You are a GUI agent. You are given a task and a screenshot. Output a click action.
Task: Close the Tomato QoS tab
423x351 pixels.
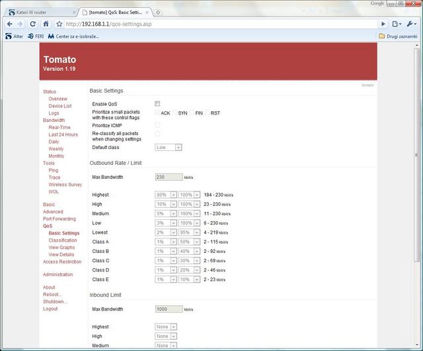tap(147, 13)
